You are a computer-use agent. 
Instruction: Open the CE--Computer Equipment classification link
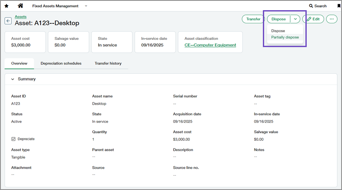[x=210, y=45]
